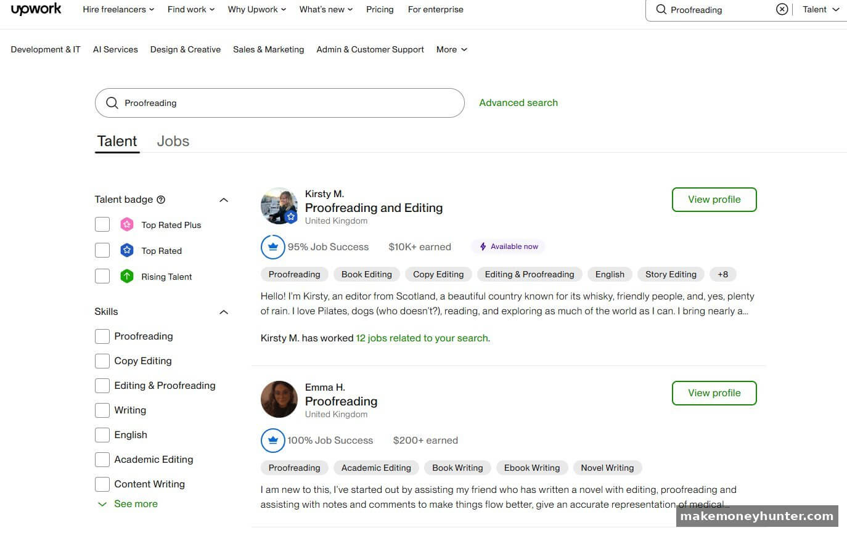Open the Advanced search link
847x533 pixels.
518,103
